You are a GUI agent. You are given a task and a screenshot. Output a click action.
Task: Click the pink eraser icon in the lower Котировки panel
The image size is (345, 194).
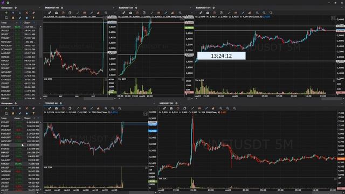pyautogui.click(x=33, y=108)
